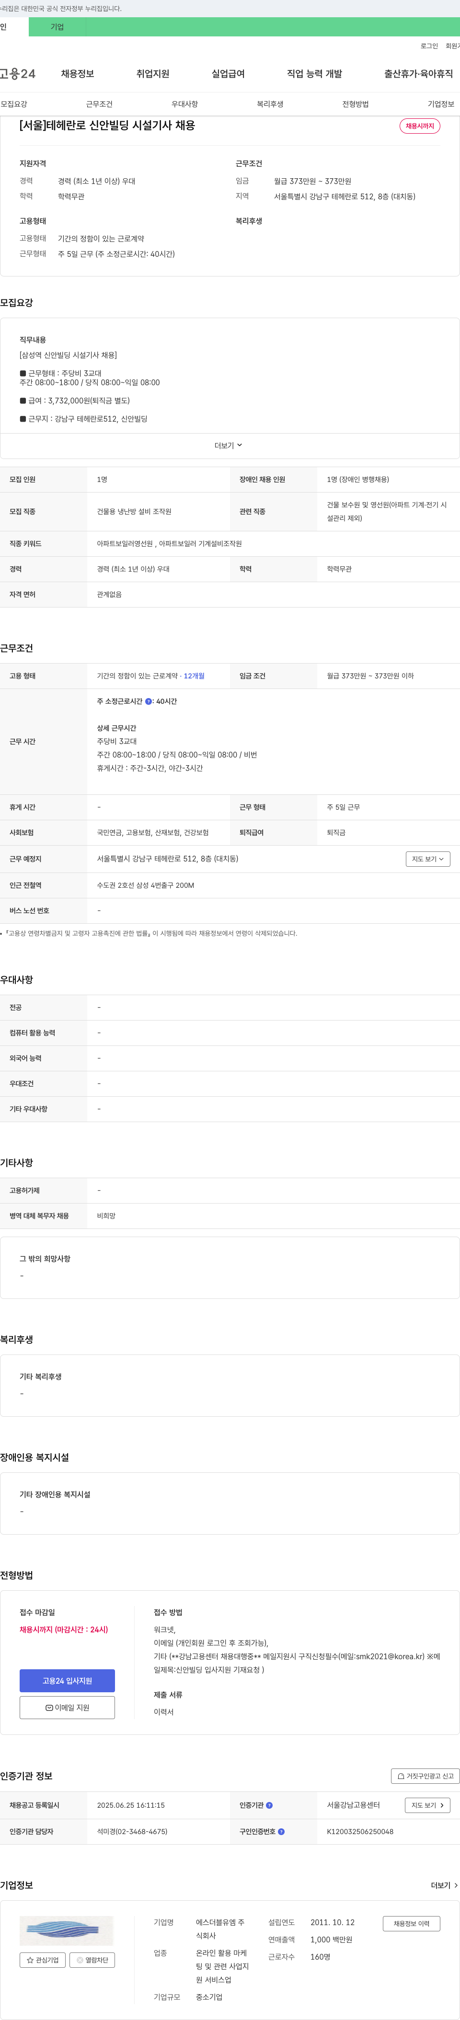Image resolution: width=460 pixels, height=2020 pixels.
Task: Jump to 우대사항 section tab
Action: point(185,104)
